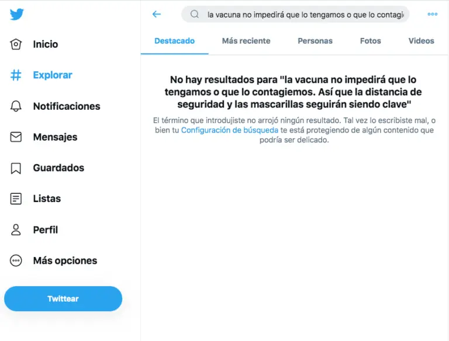The image size is (449, 341).
Task: Open Inicio via the home icon
Action: point(16,44)
